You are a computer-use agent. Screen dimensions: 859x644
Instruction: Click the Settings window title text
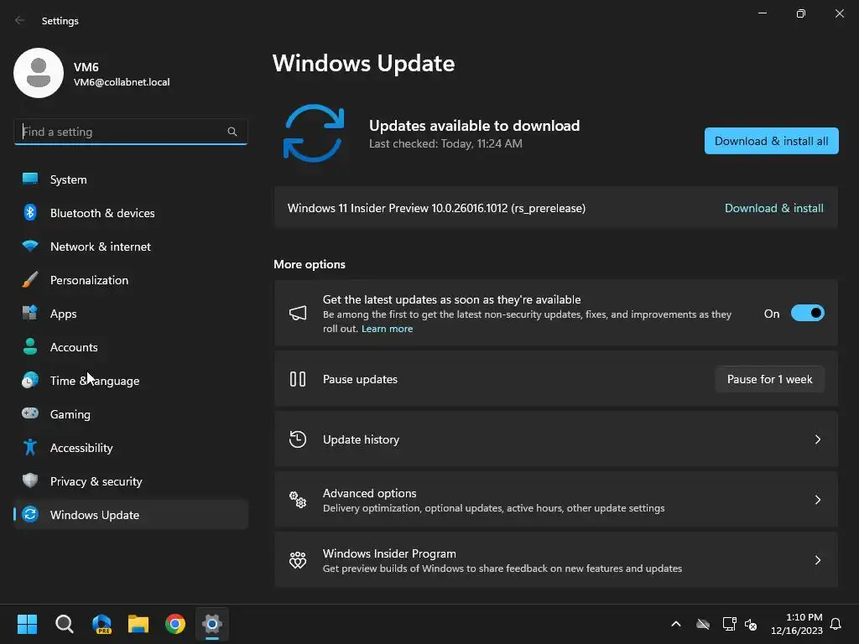60,20
